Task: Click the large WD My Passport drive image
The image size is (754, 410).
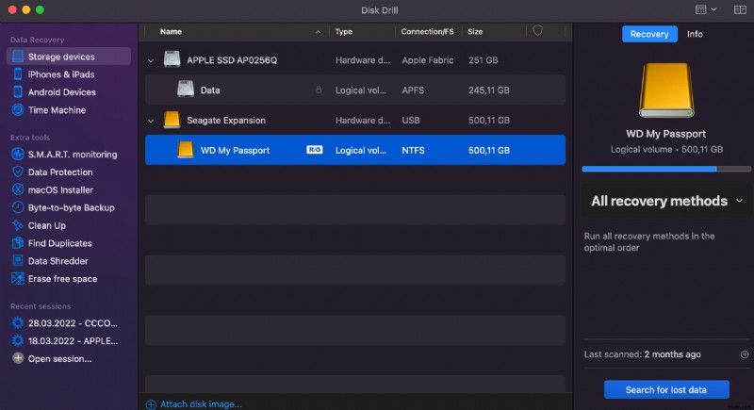Action: click(666, 90)
